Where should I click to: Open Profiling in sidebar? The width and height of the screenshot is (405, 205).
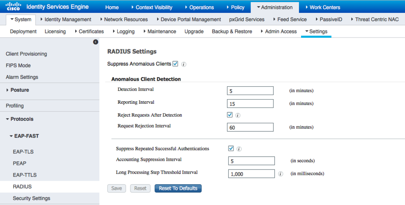coord(15,106)
